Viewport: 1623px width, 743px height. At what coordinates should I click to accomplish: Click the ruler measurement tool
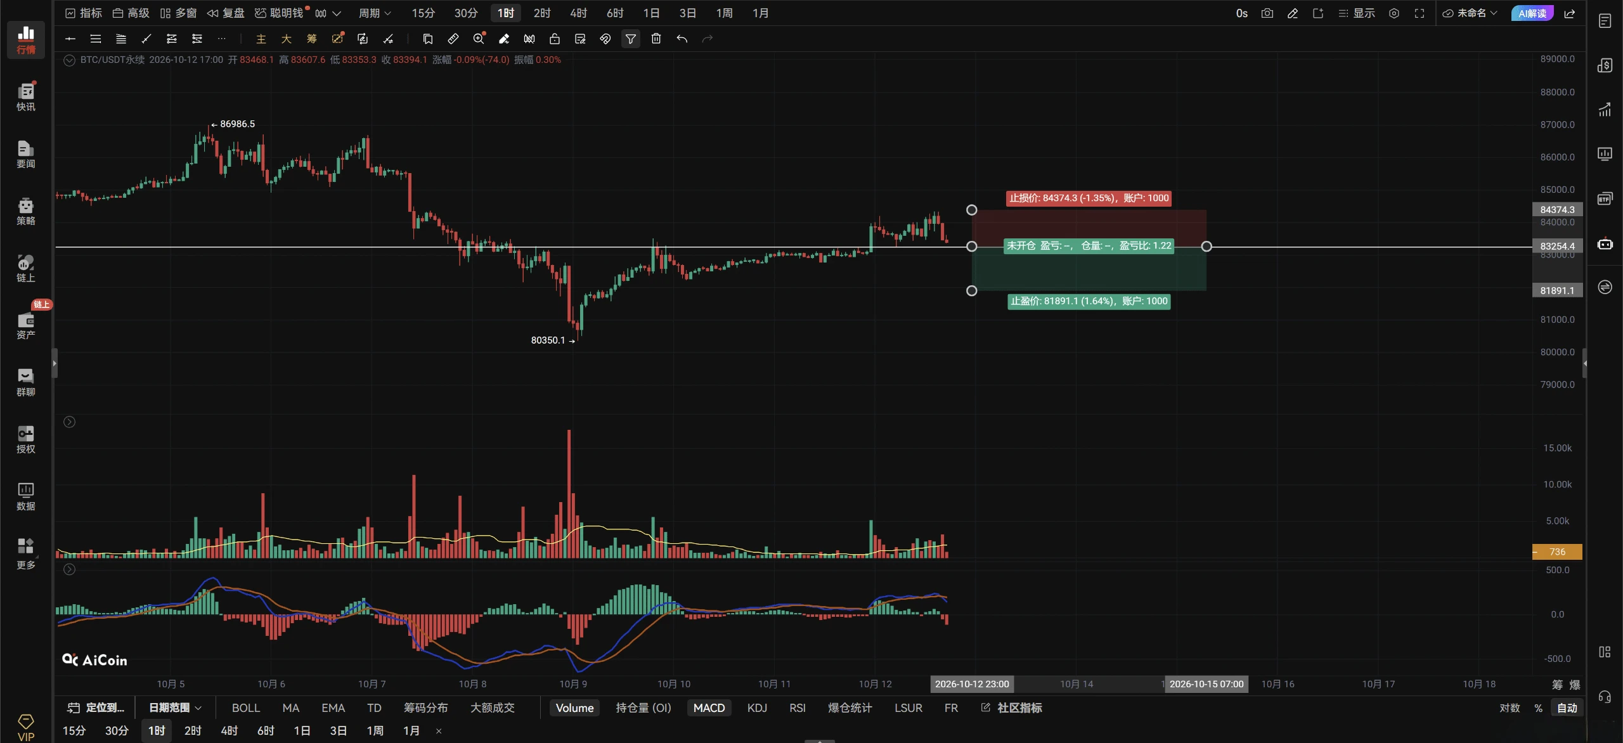453,39
